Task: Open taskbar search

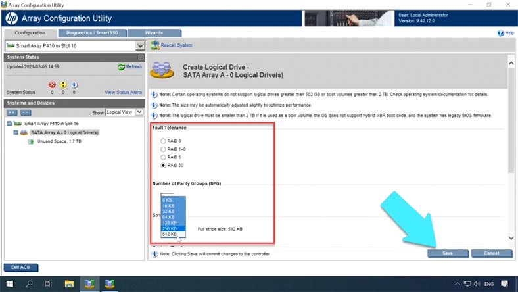Action: (x=30, y=283)
